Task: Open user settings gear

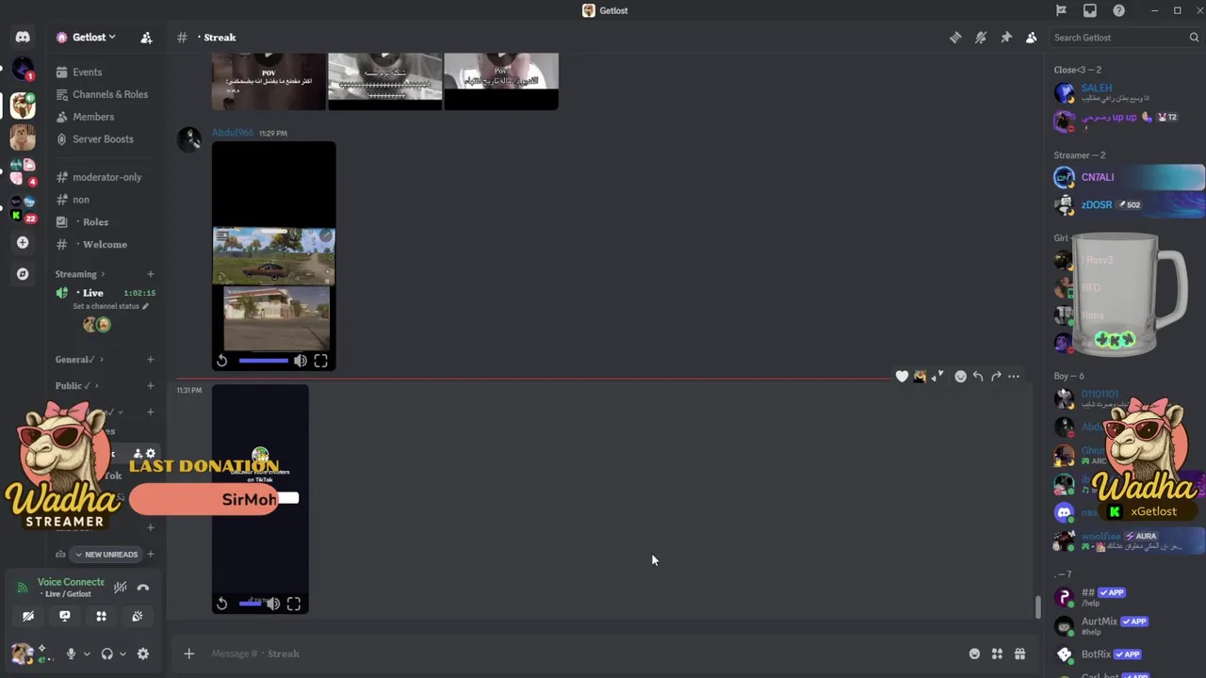Action: (143, 654)
